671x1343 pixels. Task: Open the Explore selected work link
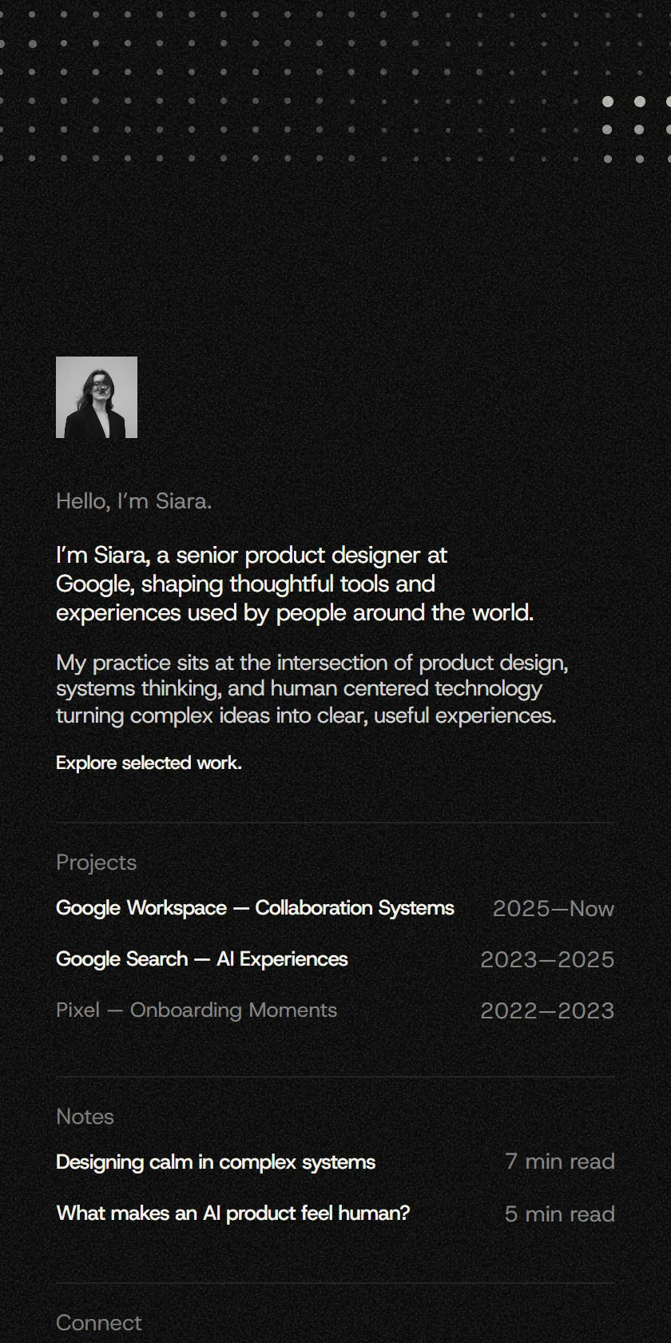(149, 763)
